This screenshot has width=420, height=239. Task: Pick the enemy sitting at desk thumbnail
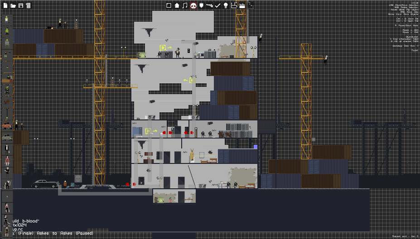click(x=7, y=78)
